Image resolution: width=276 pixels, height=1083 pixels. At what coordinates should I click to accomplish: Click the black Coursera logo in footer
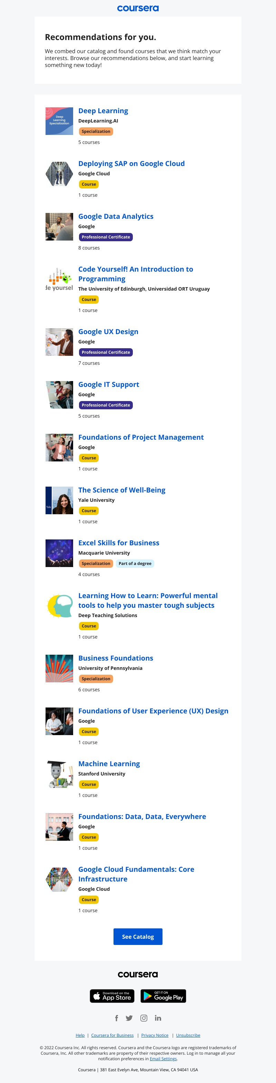[138, 974]
